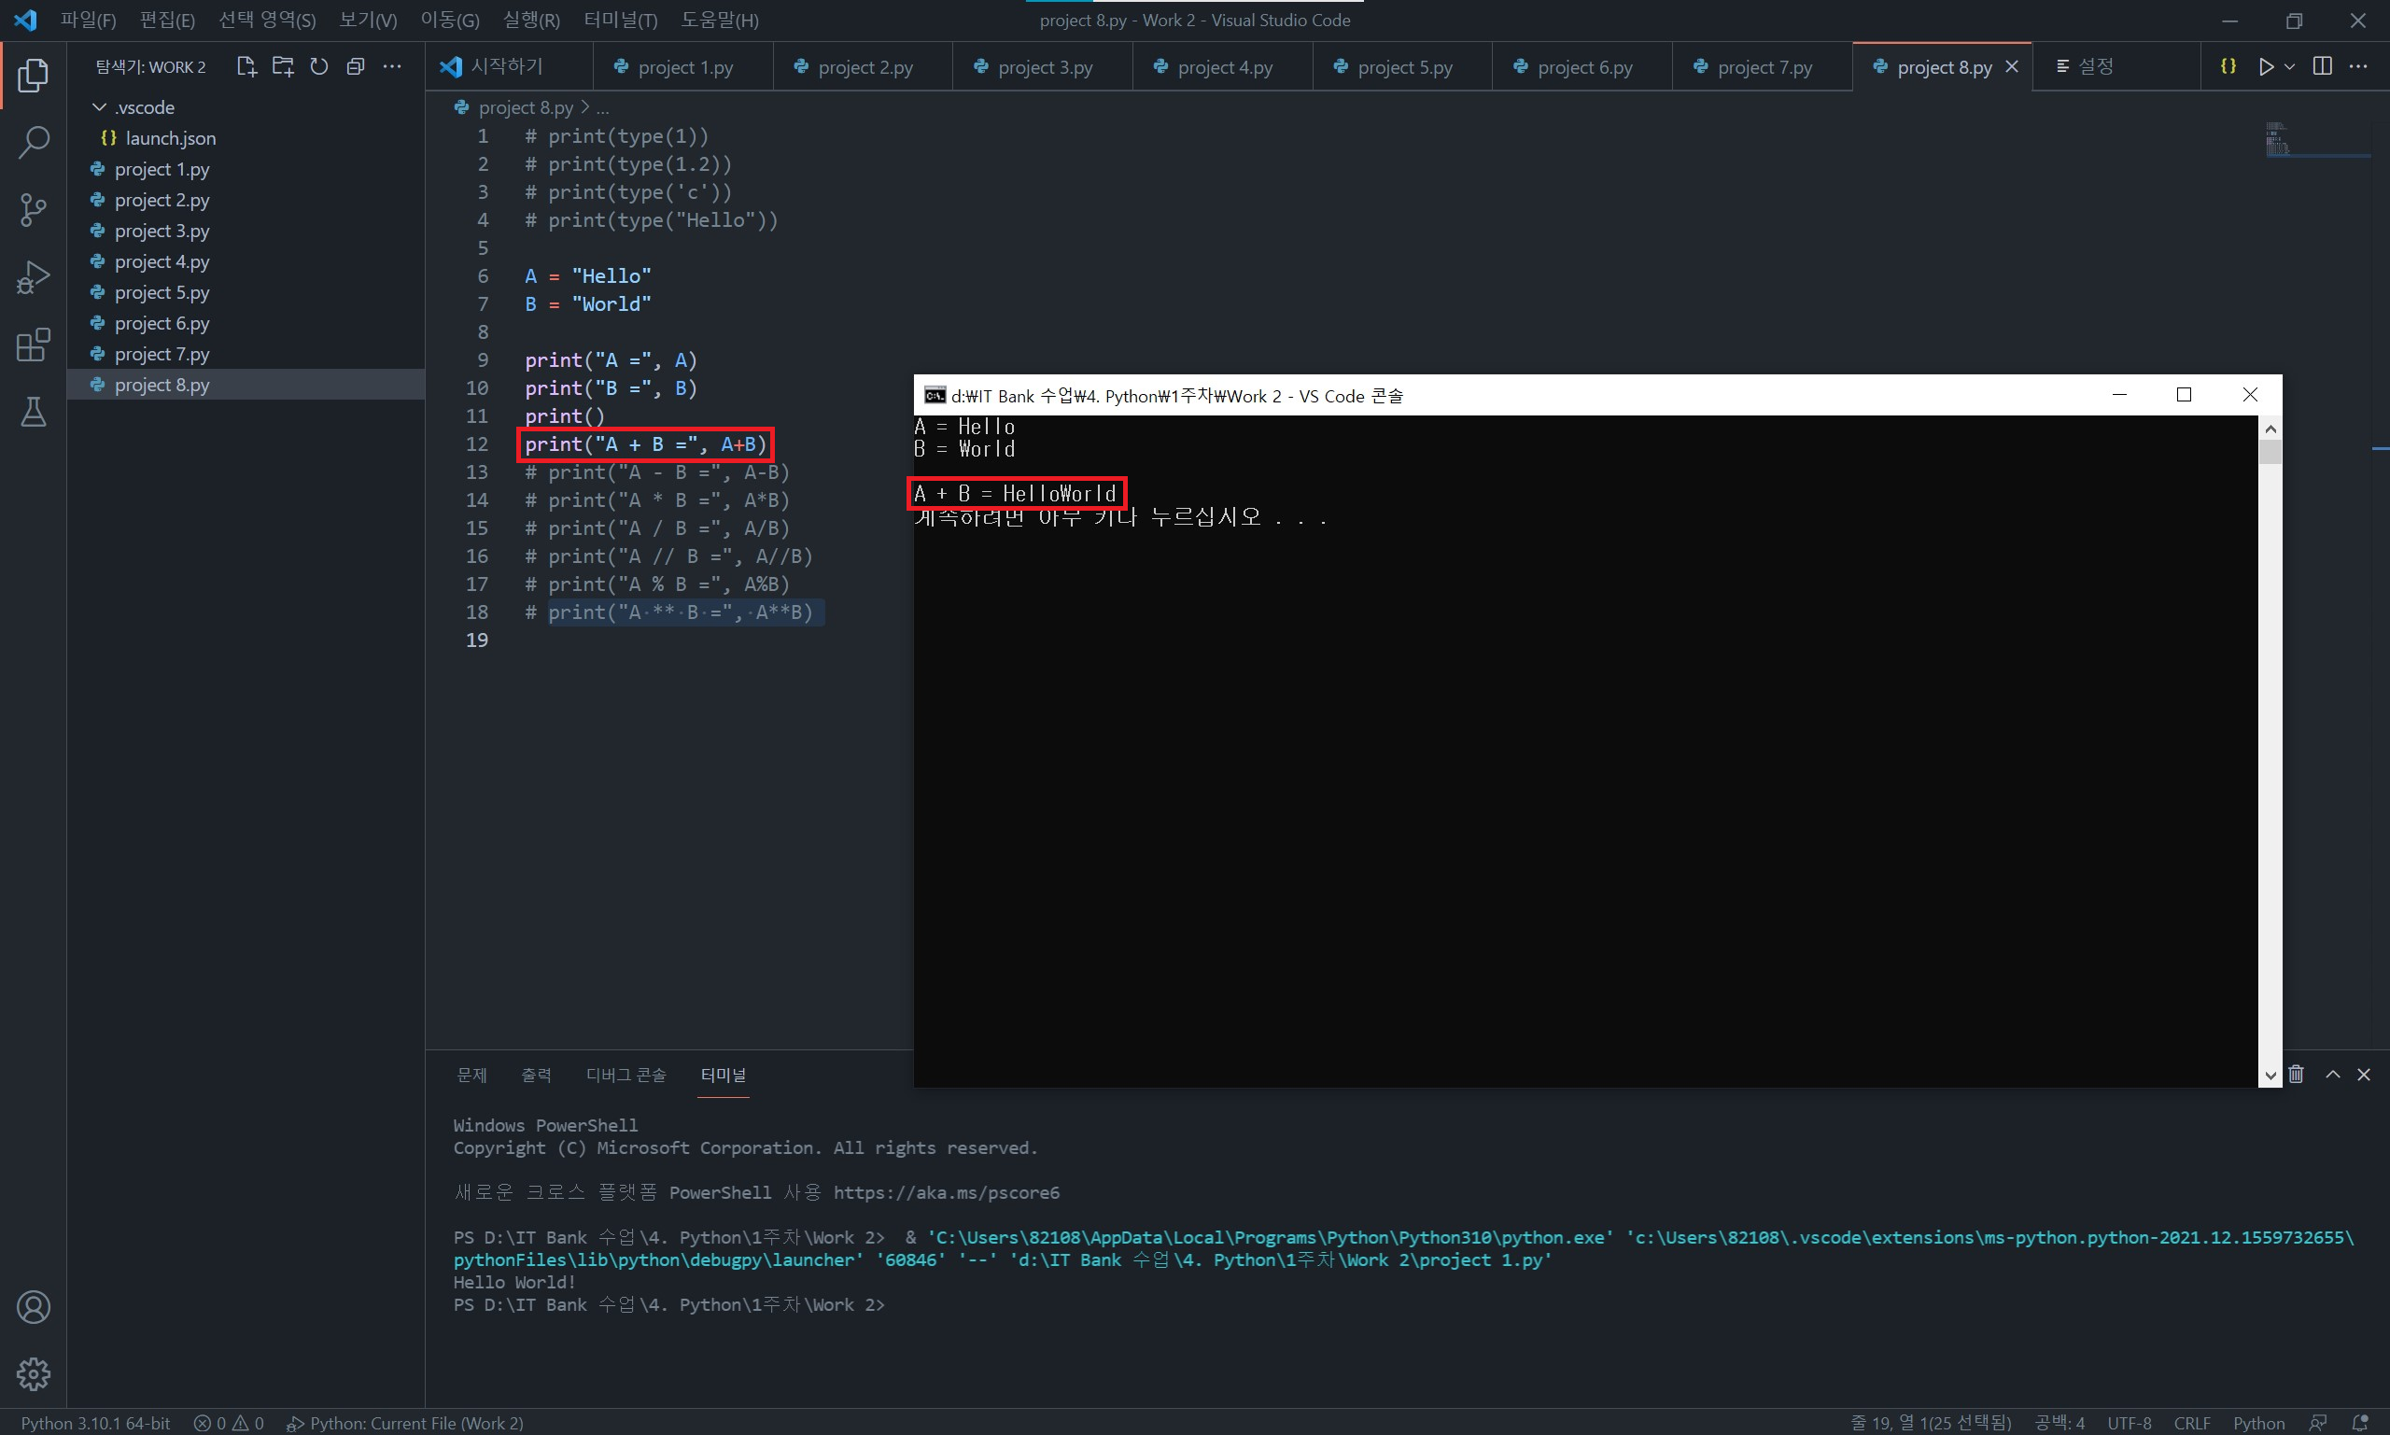Open the 터미널(T) menu
The width and height of the screenshot is (2390, 1435).
620,21
